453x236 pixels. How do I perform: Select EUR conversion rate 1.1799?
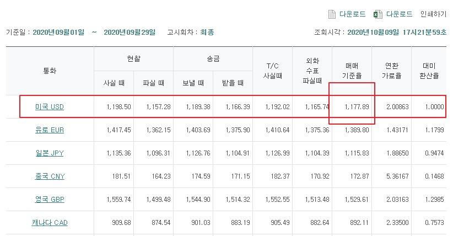434,130
